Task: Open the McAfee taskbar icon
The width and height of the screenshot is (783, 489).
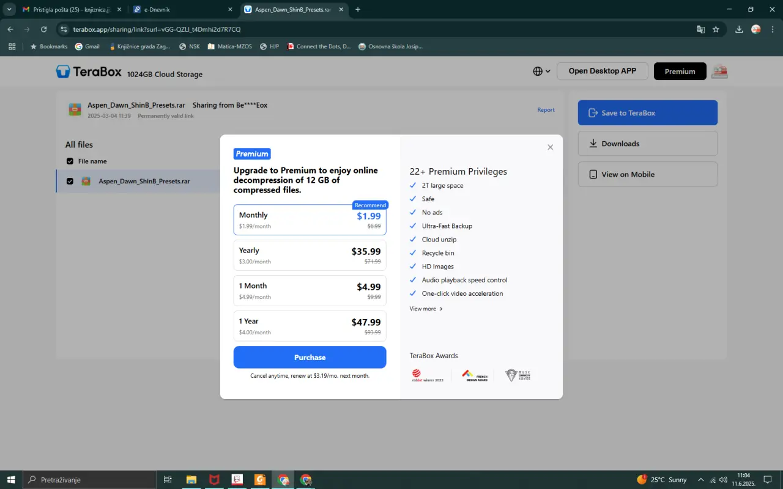Action: pos(214,480)
